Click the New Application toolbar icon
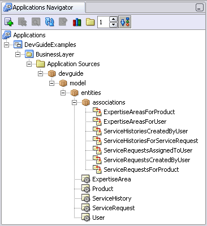Viewport: 207px width, 226px height. pyautogui.click(x=8, y=22)
